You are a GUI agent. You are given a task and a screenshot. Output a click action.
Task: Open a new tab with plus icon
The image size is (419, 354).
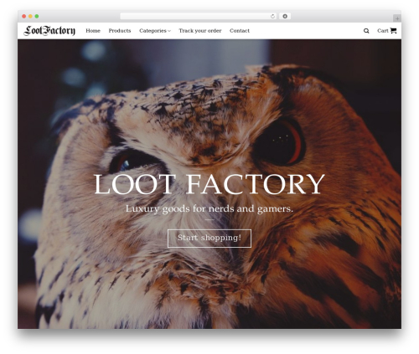click(x=397, y=18)
